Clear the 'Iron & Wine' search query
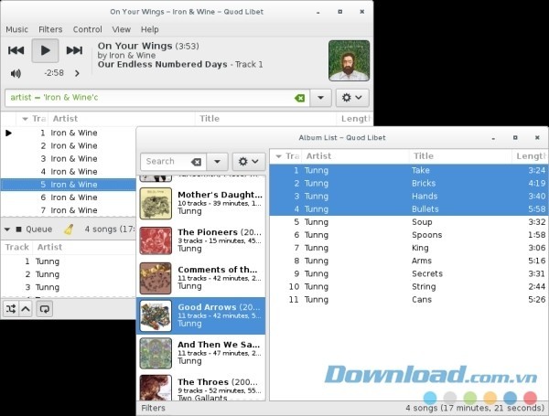The width and height of the screenshot is (549, 416). [299, 98]
